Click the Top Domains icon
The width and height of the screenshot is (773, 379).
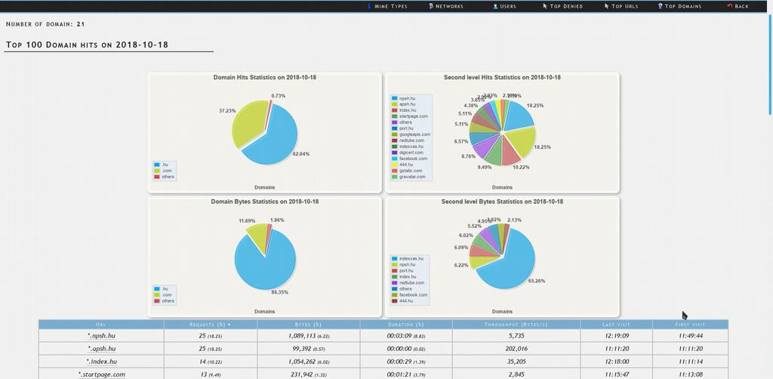pyautogui.click(x=660, y=6)
